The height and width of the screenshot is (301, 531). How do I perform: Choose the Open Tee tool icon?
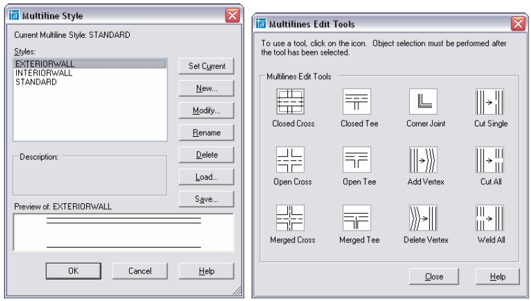point(356,160)
